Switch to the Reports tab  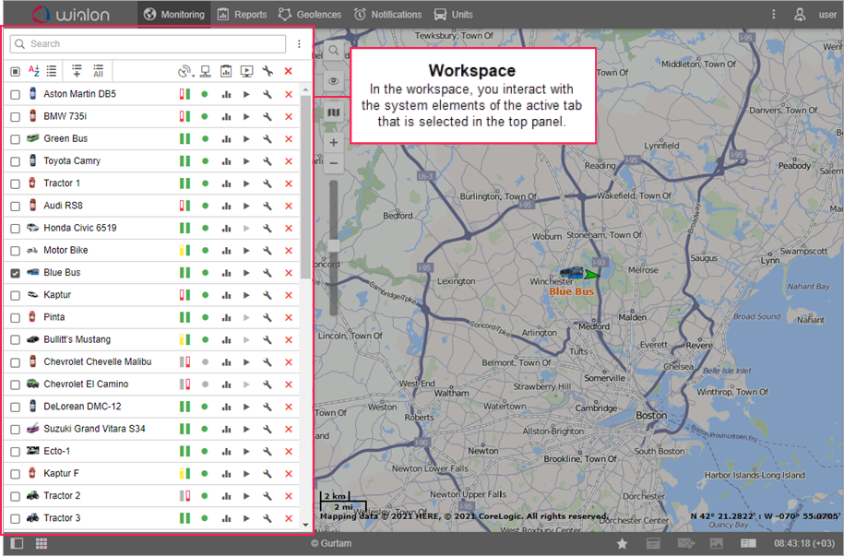[x=242, y=15]
